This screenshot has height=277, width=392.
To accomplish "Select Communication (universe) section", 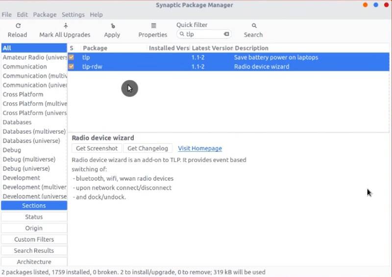I will (x=34, y=85).
